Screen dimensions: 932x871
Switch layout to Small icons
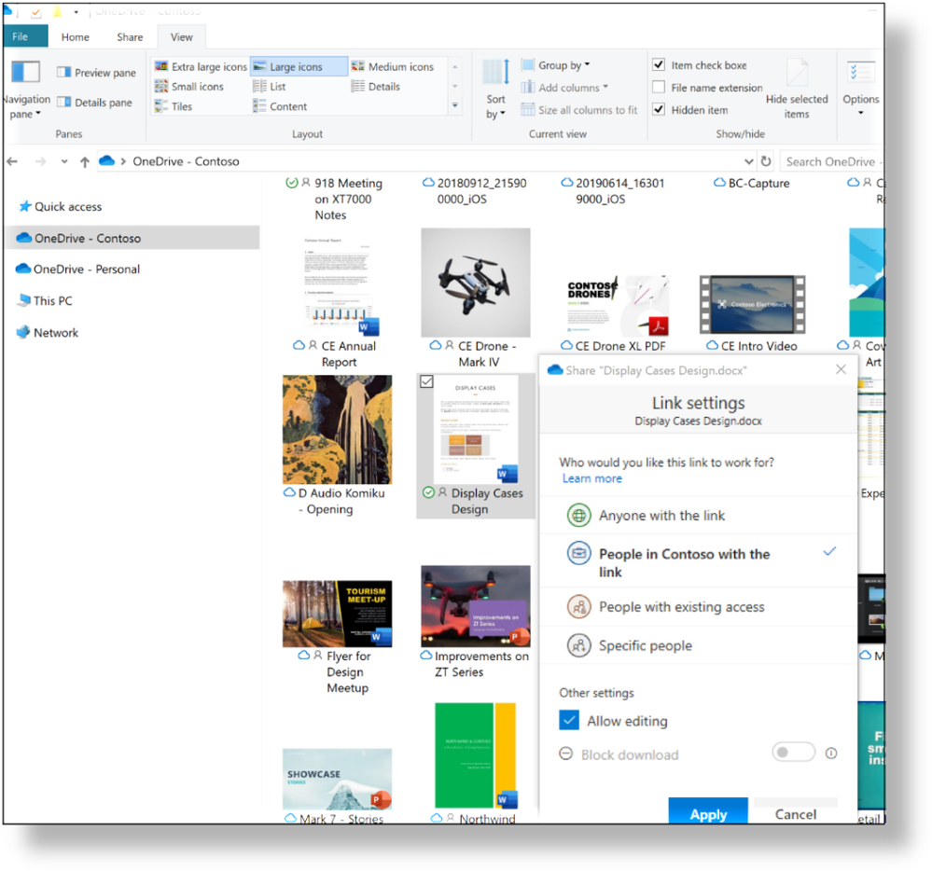click(189, 87)
